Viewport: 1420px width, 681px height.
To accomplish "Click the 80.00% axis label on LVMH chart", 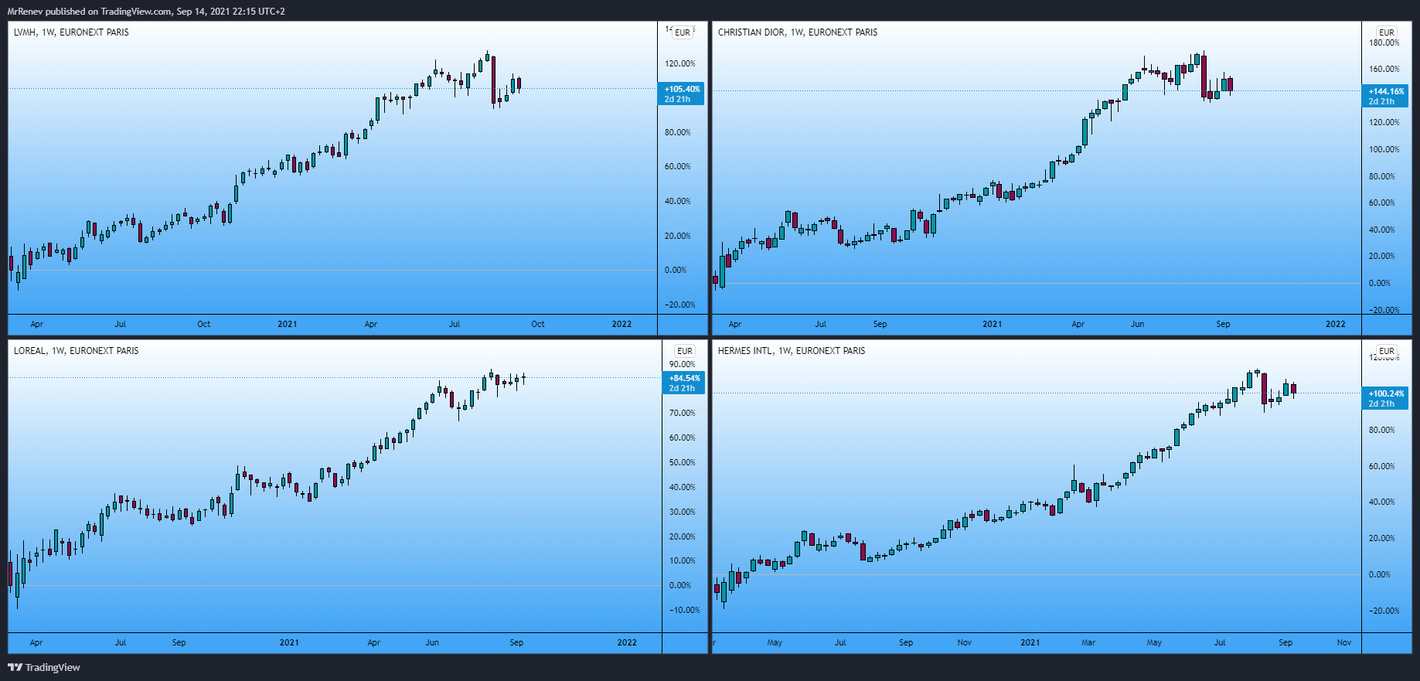I will (678, 133).
